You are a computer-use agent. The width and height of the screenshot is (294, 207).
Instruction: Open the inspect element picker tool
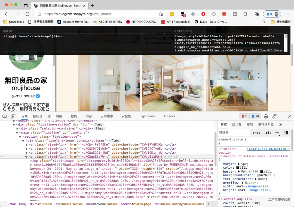(x=5, y=116)
